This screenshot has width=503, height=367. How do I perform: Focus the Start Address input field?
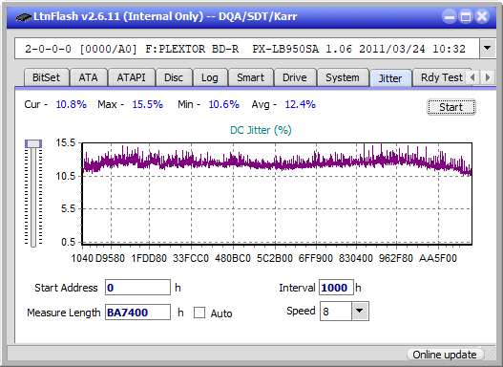(138, 288)
